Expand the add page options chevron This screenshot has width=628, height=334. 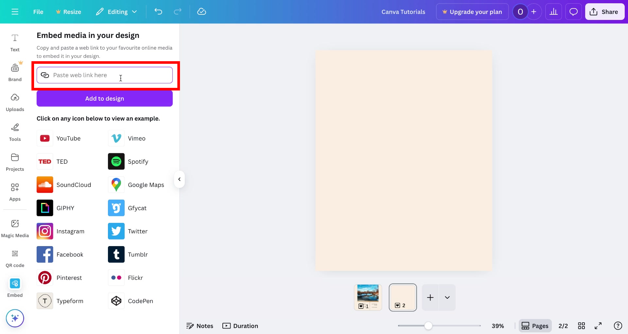tap(447, 297)
